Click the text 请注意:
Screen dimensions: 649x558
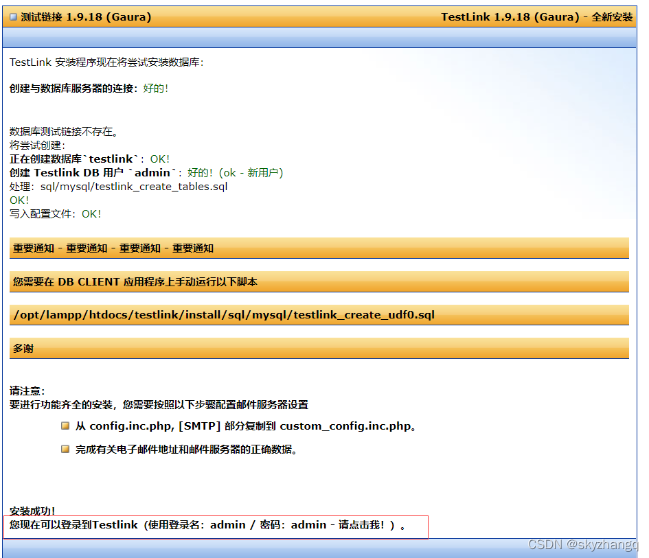(x=27, y=391)
